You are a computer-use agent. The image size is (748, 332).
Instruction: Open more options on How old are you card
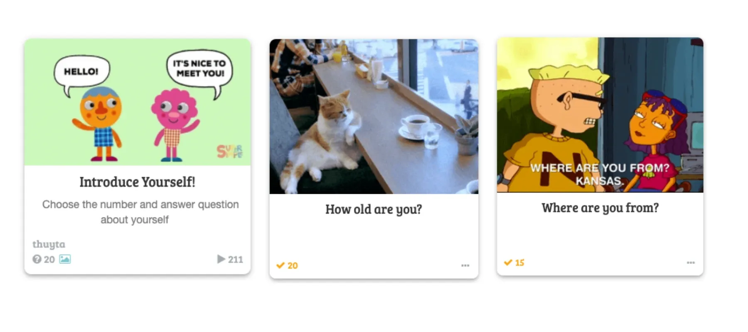pos(465,265)
